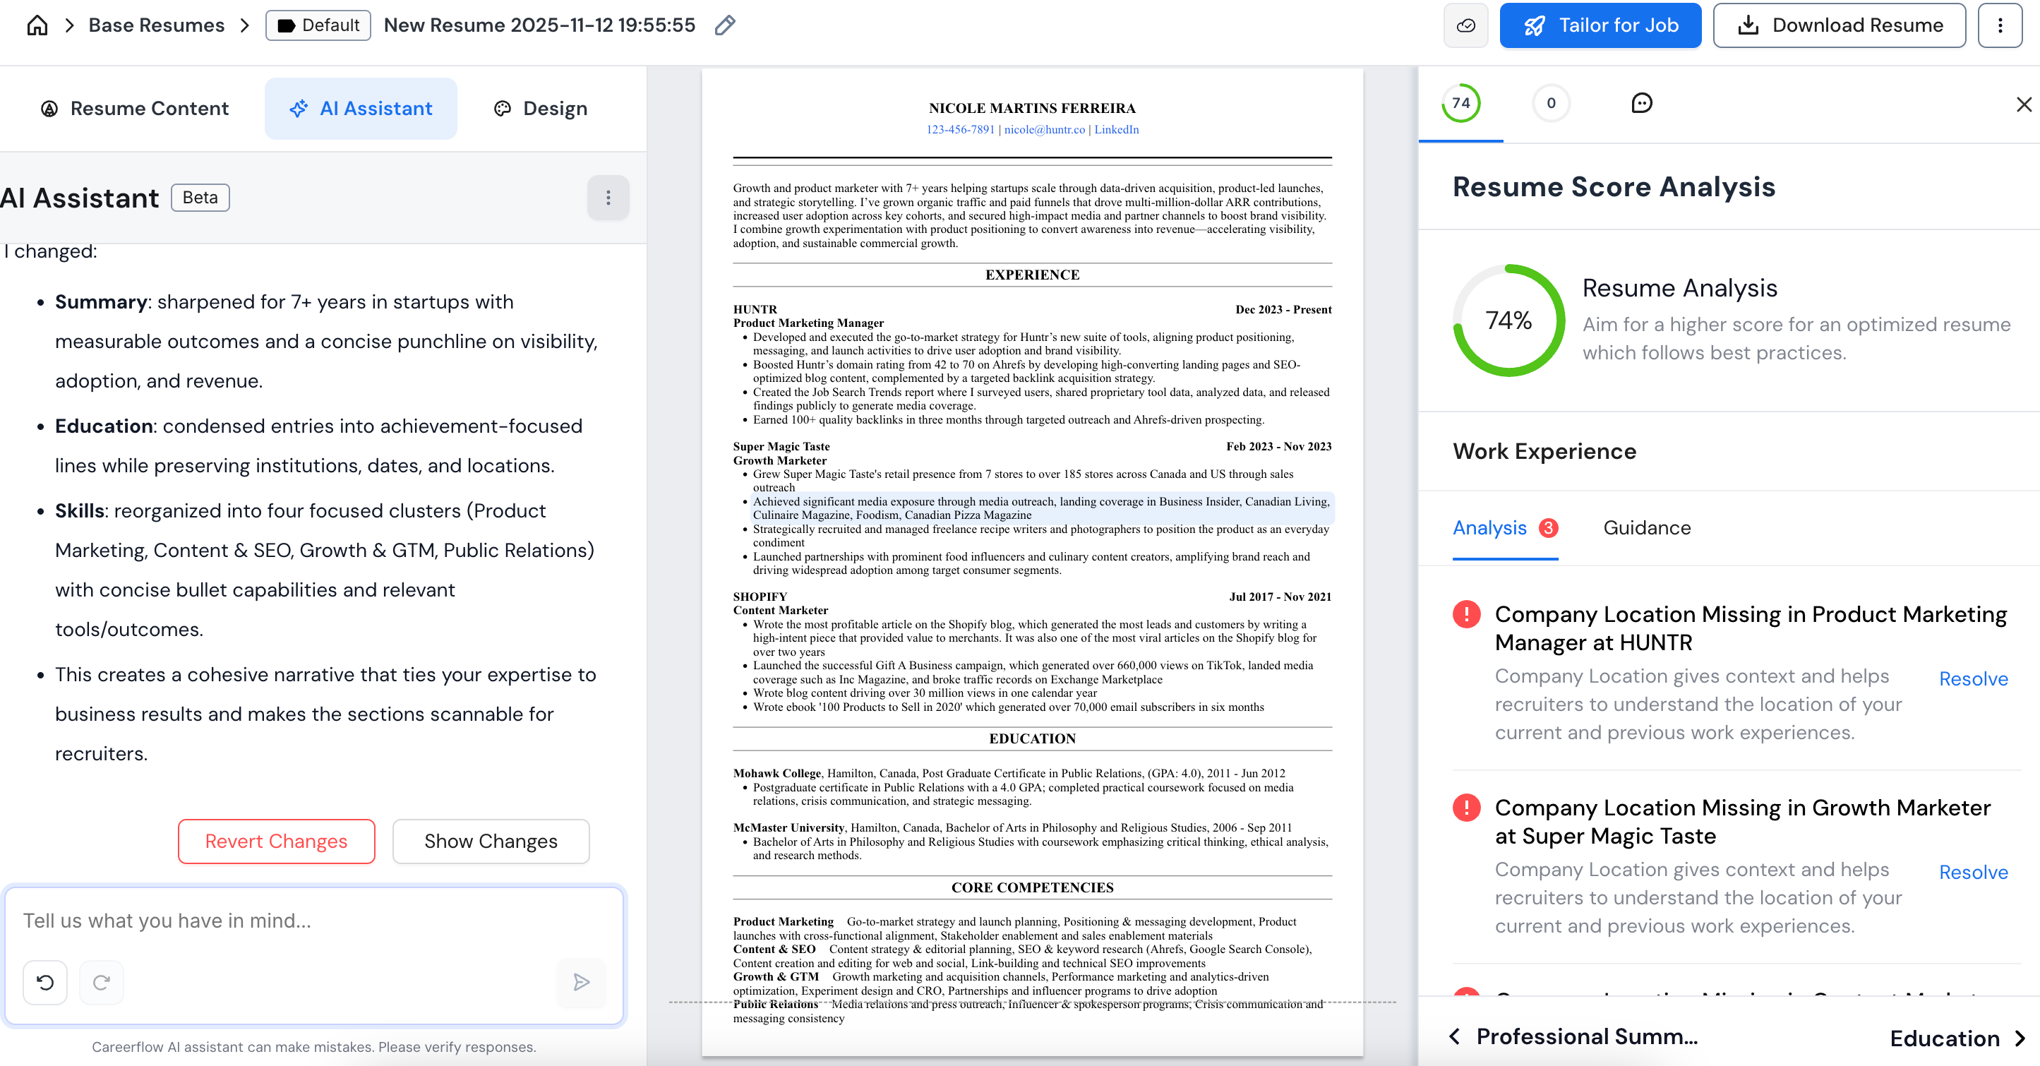
Task: Select the 0 counter circle tab
Action: (x=1551, y=103)
